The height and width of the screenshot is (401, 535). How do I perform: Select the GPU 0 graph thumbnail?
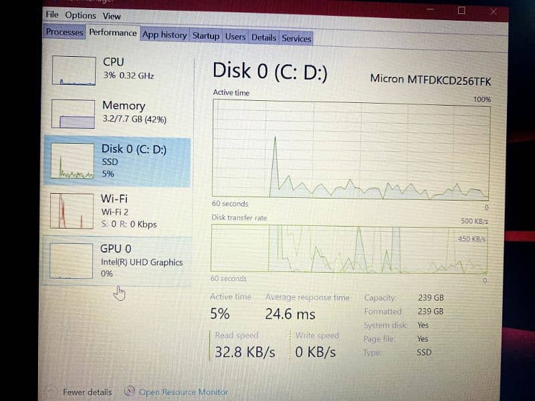point(71,261)
